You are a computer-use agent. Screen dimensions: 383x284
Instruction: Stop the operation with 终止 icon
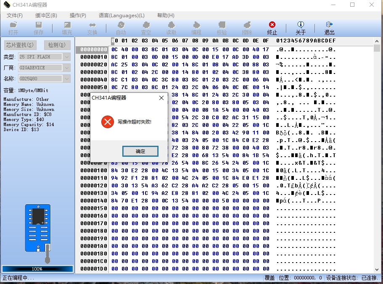point(272,28)
